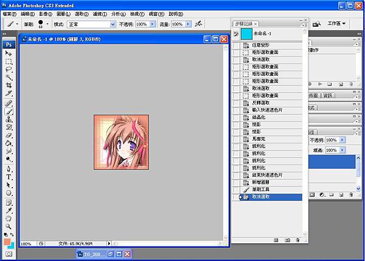This screenshot has width=365, height=261.
Task: Close the 步驟記錄 tab with its x
Action: (x=255, y=24)
